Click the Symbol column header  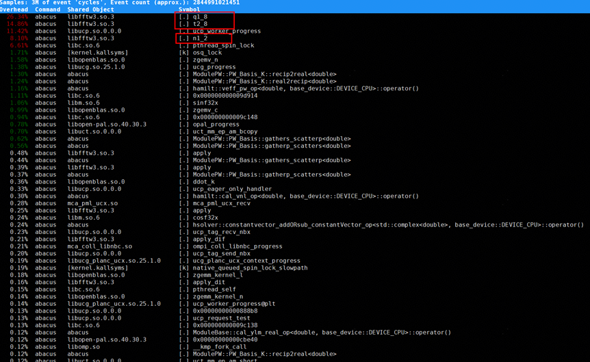[190, 10]
